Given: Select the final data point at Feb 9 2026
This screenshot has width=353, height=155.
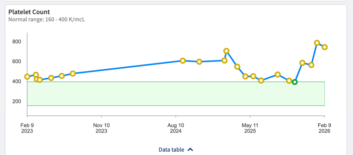Looking at the screenshot, I should pos(324,47).
